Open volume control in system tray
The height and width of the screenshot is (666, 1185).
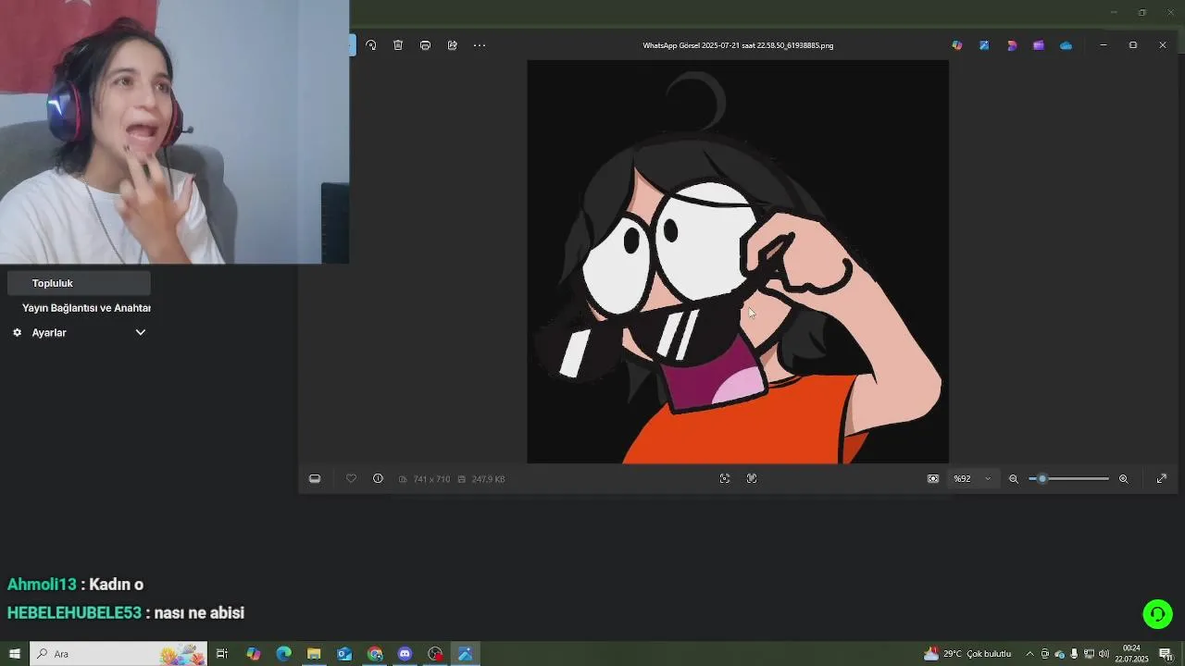pos(1104,654)
